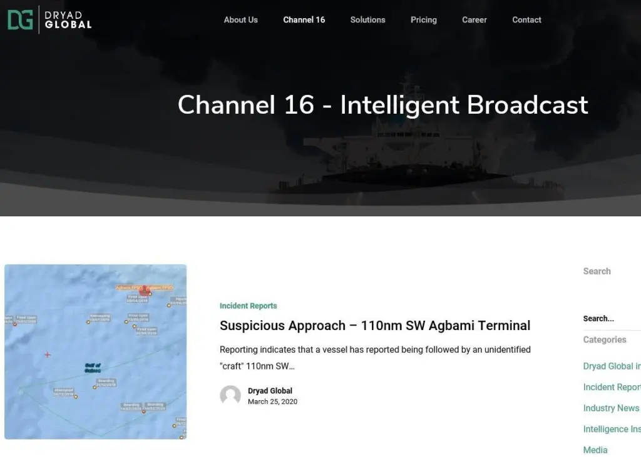The image size is (641, 457).
Task: Go to the Channel 16 page
Action: [x=304, y=19]
